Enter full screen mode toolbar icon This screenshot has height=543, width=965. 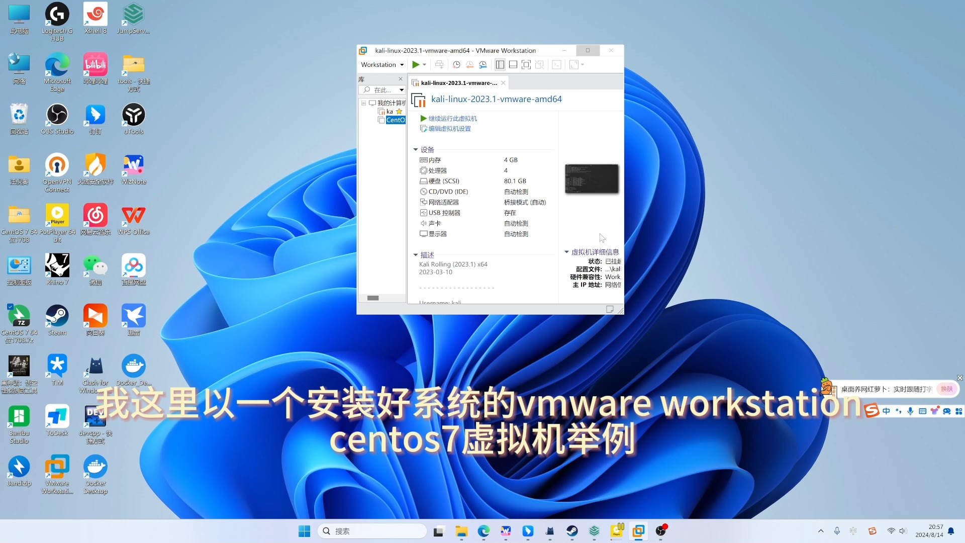[526, 64]
